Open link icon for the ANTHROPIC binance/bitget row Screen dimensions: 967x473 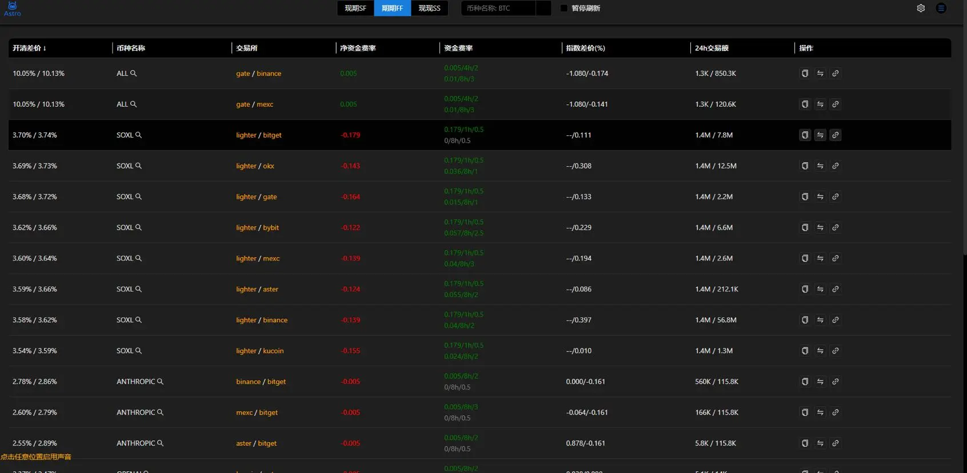[x=836, y=382]
